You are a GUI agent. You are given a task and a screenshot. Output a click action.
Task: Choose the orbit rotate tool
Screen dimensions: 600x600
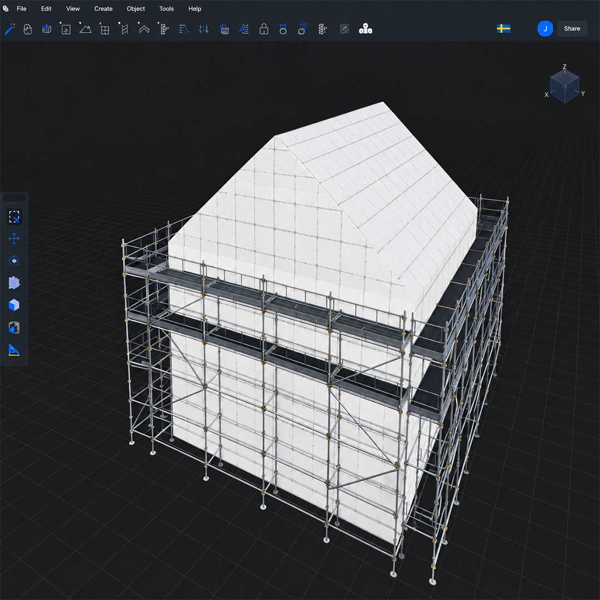(x=14, y=261)
